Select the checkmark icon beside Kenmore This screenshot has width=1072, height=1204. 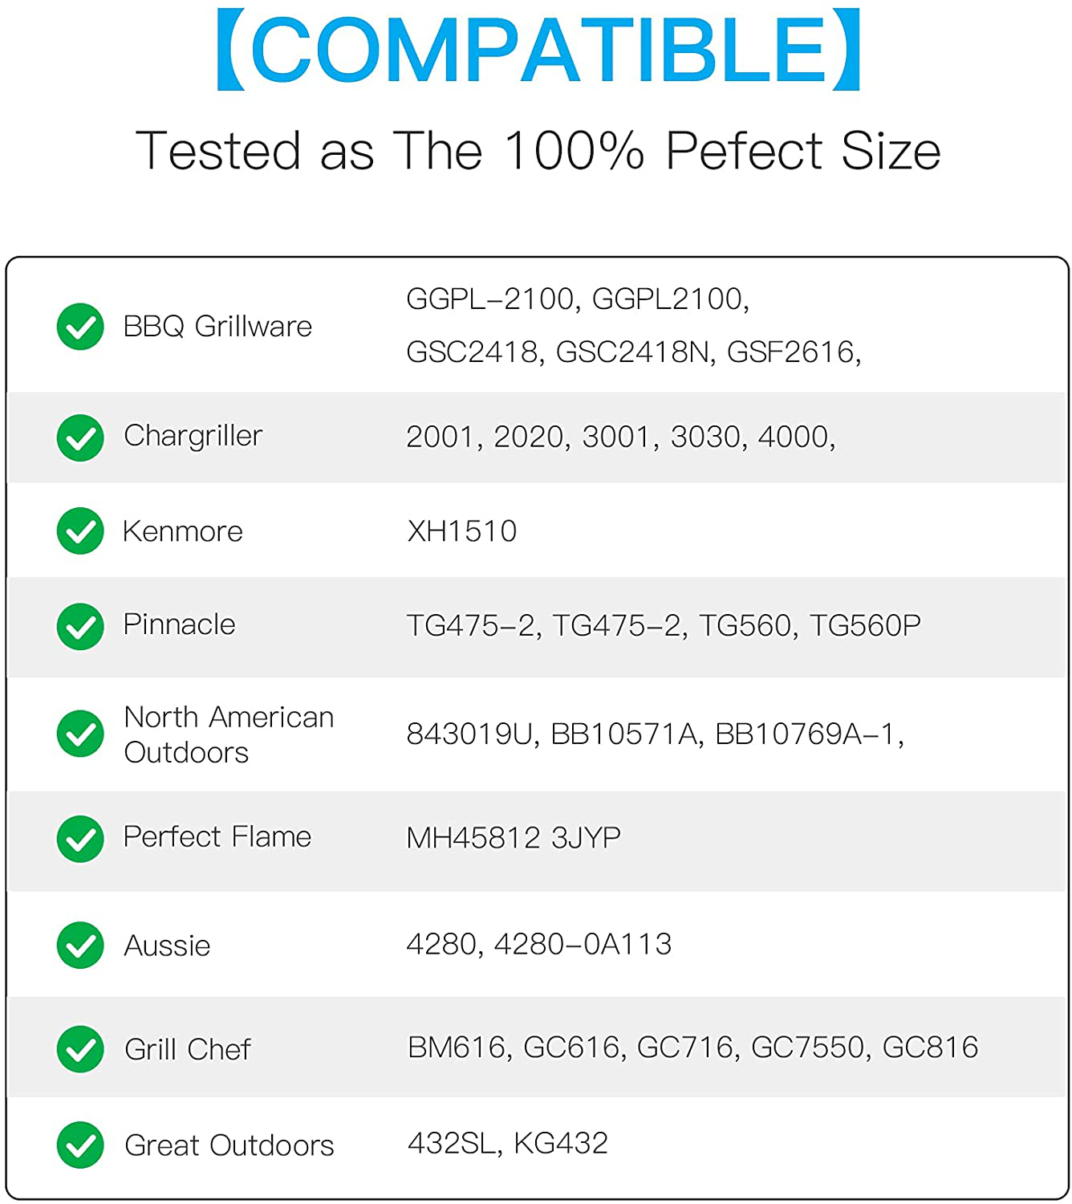pyautogui.click(x=80, y=531)
